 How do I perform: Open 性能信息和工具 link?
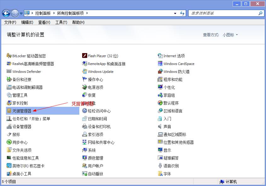pyautogui.click(x=25, y=158)
